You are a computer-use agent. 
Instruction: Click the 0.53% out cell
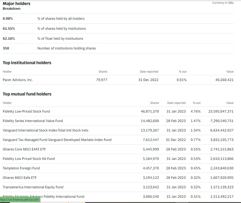[196, 159]
